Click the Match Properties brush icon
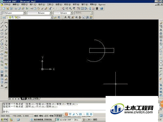The image size is (163, 122). pos(46,8)
